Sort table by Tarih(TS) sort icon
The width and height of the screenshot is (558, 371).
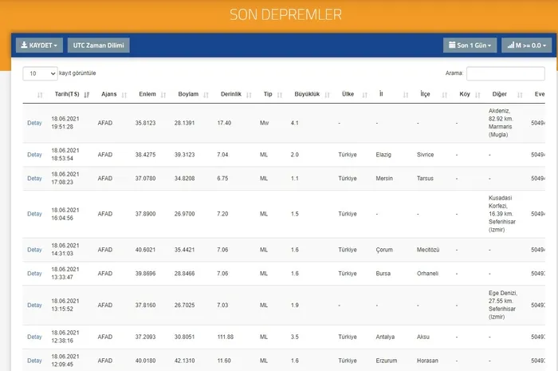[x=86, y=95]
